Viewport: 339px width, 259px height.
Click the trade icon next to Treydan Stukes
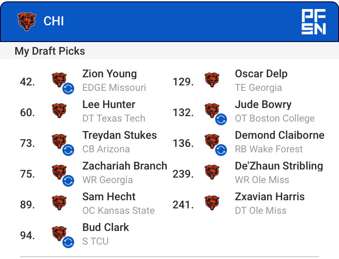tap(68, 150)
